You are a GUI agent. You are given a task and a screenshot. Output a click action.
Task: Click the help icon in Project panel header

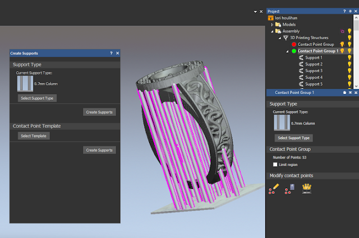[x=344, y=11]
